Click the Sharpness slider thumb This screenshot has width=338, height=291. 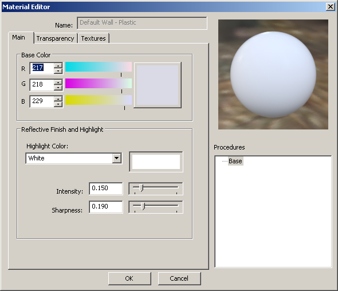click(x=143, y=206)
